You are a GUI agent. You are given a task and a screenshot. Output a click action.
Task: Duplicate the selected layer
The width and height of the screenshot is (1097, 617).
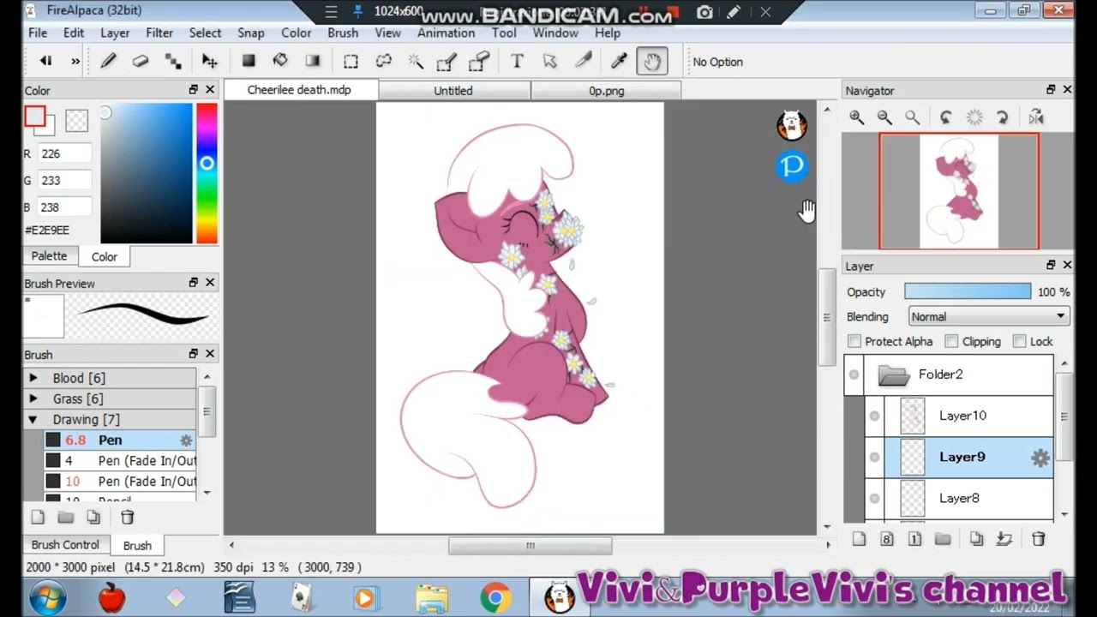976,539
